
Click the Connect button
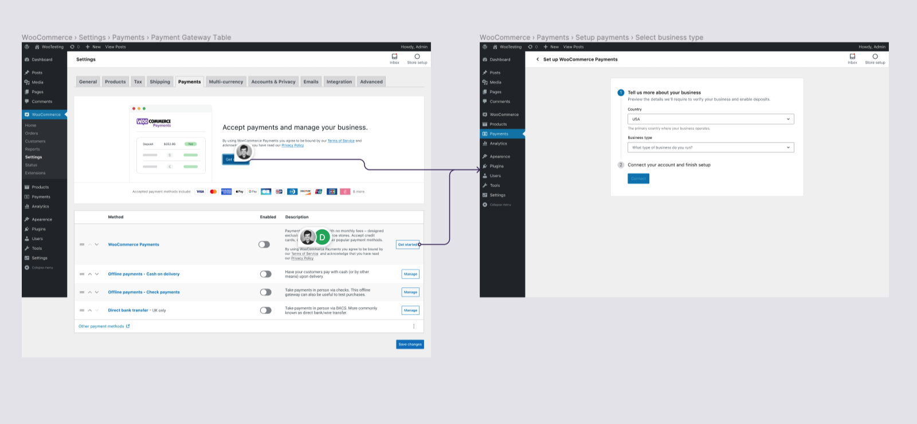[638, 179]
